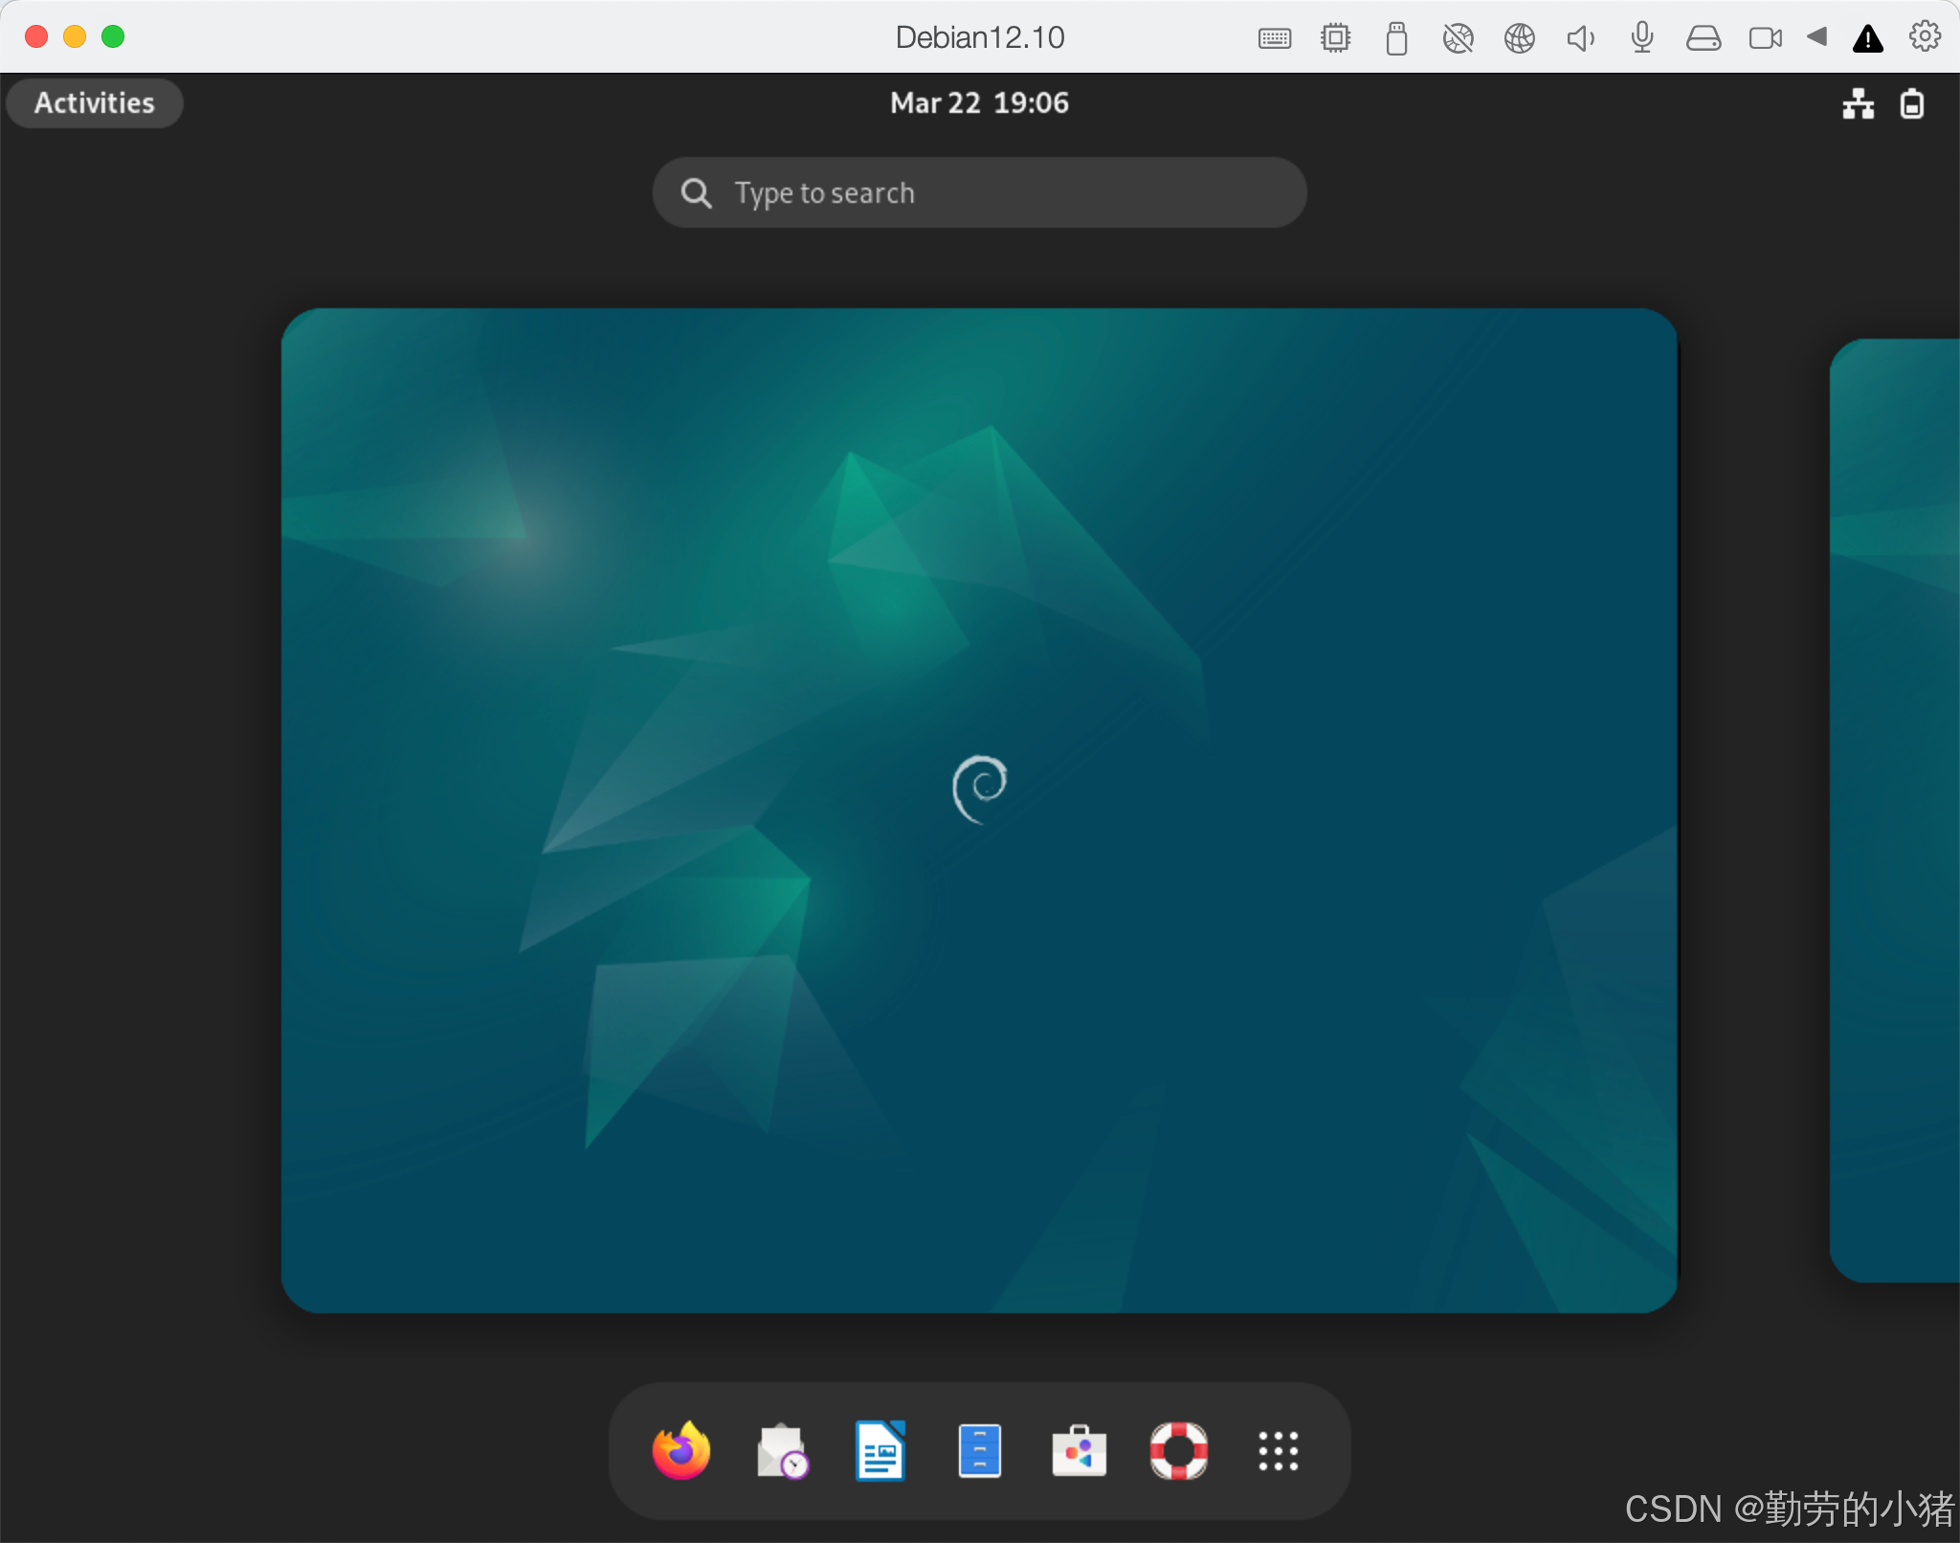Open the hard drive icon in VM toolbar
Screen dimensions: 1960x1543
tap(1704, 38)
